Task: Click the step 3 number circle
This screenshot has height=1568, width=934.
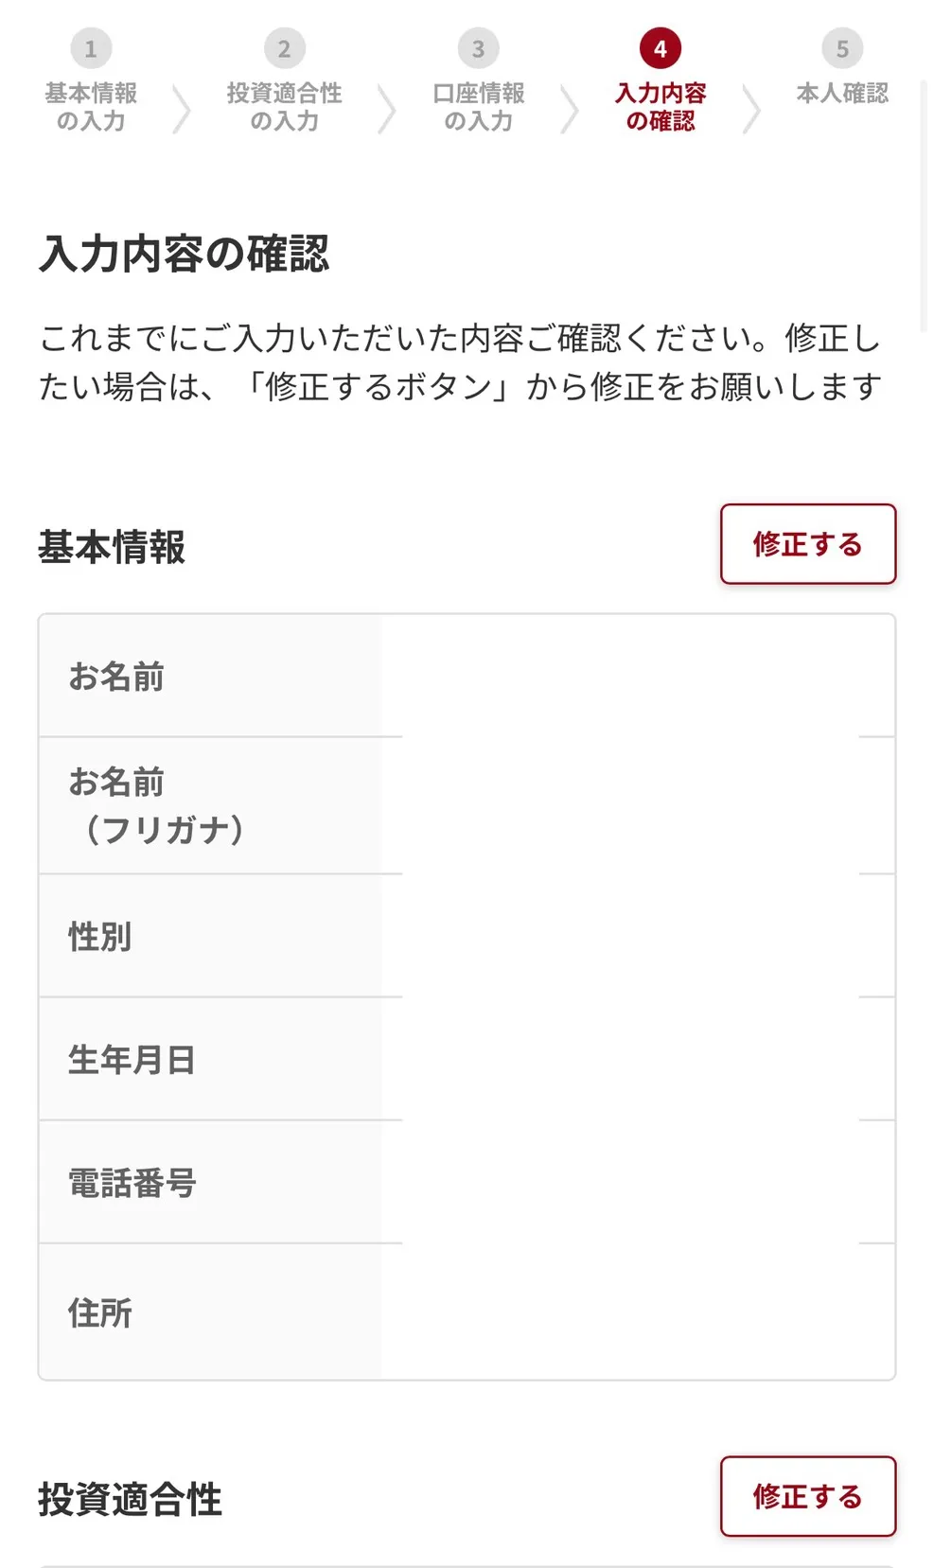Action: (x=478, y=48)
